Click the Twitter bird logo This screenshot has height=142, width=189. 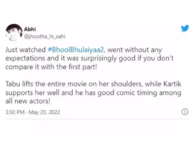tap(185, 28)
